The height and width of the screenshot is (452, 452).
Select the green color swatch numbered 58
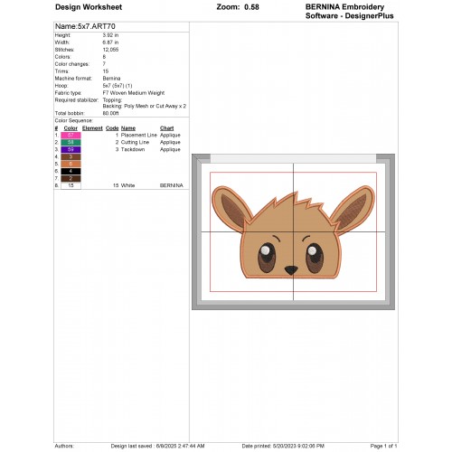[x=71, y=143]
